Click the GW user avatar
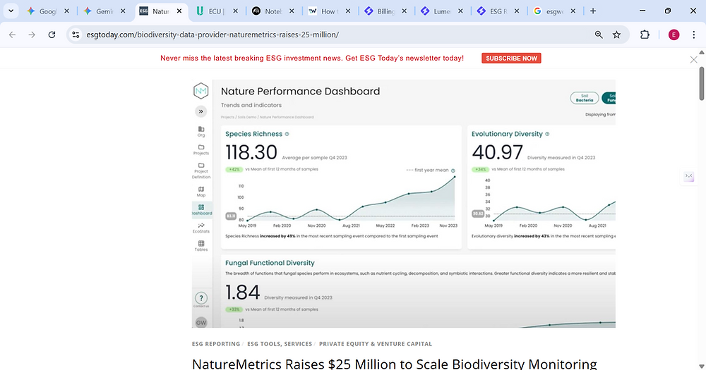Image resolution: width=706 pixels, height=370 pixels. [x=201, y=322]
